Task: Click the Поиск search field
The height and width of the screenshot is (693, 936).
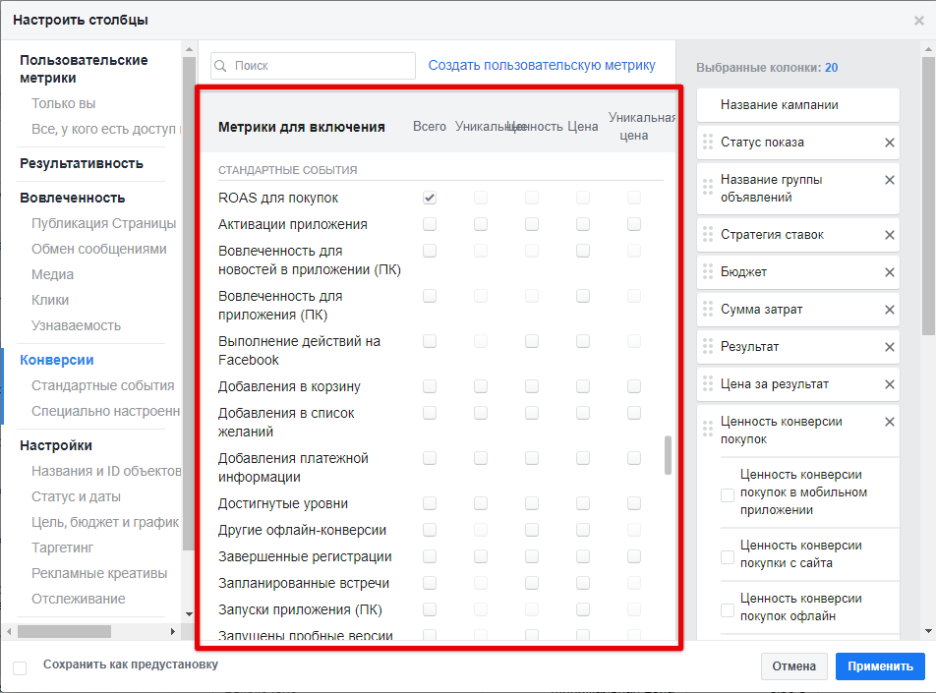Action: pyautogui.click(x=313, y=66)
